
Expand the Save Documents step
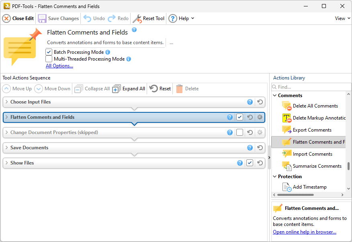(x=6, y=148)
